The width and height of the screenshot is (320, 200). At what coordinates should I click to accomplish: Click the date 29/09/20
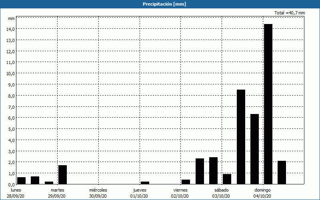tap(57, 196)
